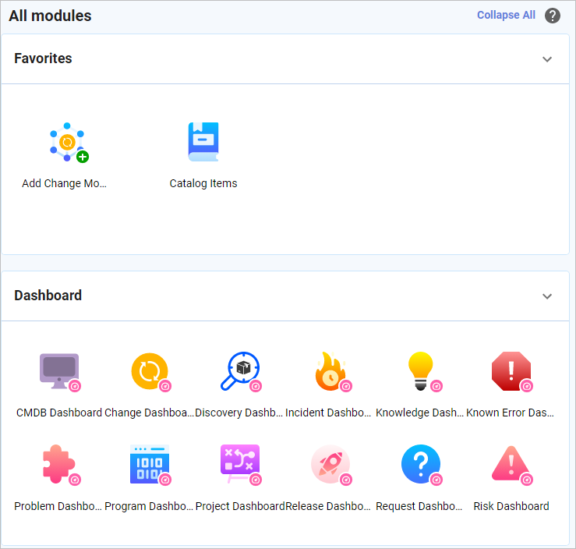576x549 pixels.
Task: Open the Project Dashboard icon
Action: pyautogui.click(x=240, y=464)
